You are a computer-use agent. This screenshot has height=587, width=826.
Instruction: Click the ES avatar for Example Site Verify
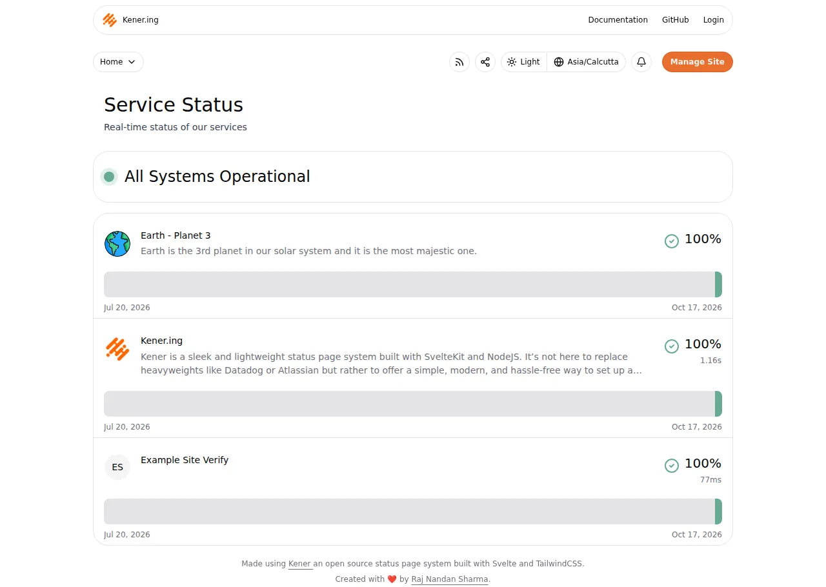pyautogui.click(x=117, y=467)
